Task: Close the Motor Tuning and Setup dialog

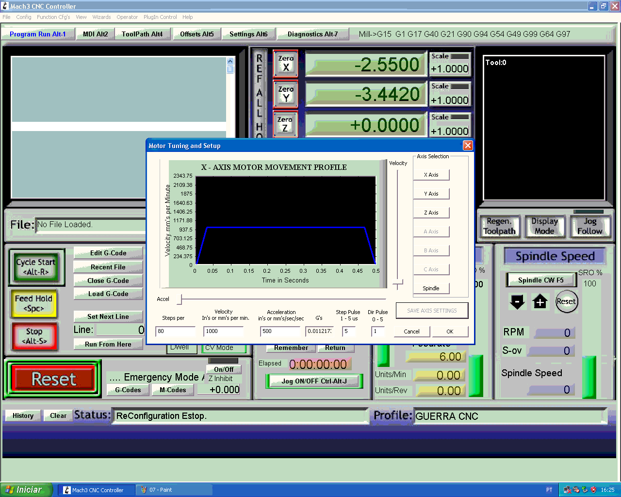Action: 468,146
